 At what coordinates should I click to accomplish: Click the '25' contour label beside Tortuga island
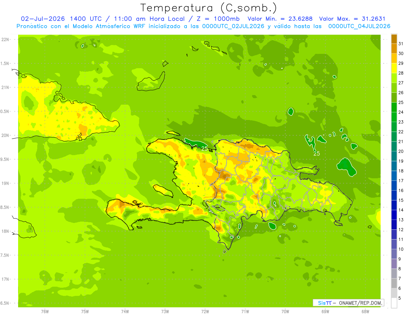(204, 149)
